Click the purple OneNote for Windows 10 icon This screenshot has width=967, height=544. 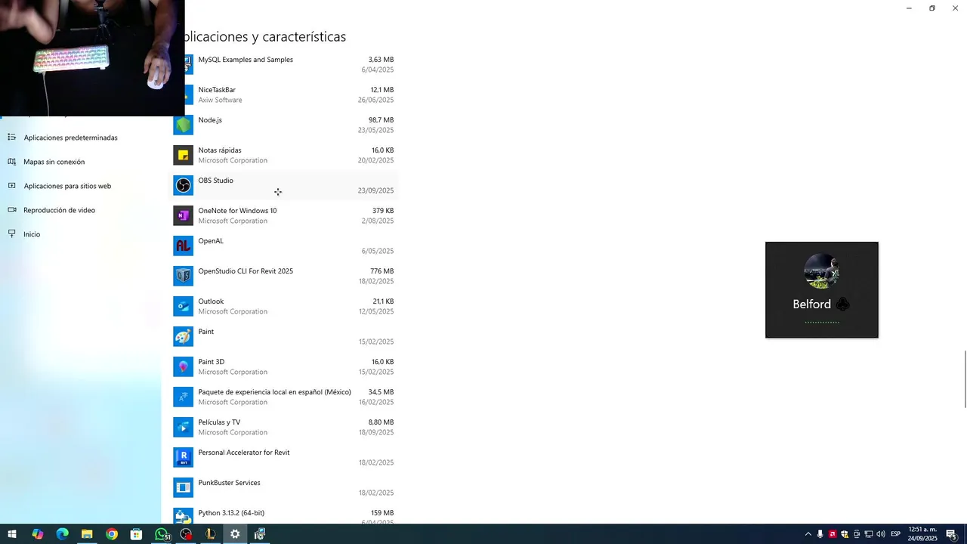[x=184, y=215]
